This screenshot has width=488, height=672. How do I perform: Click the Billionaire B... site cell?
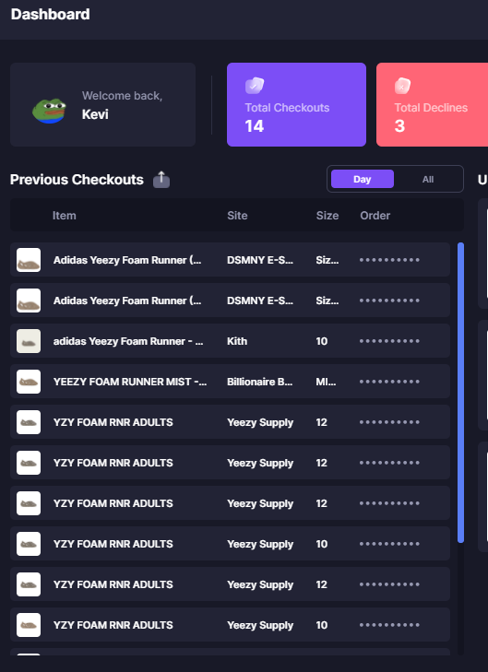click(260, 382)
